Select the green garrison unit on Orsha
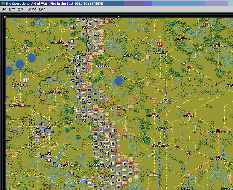The width and height of the screenshot is (233, 190). (x=166, y=101)
